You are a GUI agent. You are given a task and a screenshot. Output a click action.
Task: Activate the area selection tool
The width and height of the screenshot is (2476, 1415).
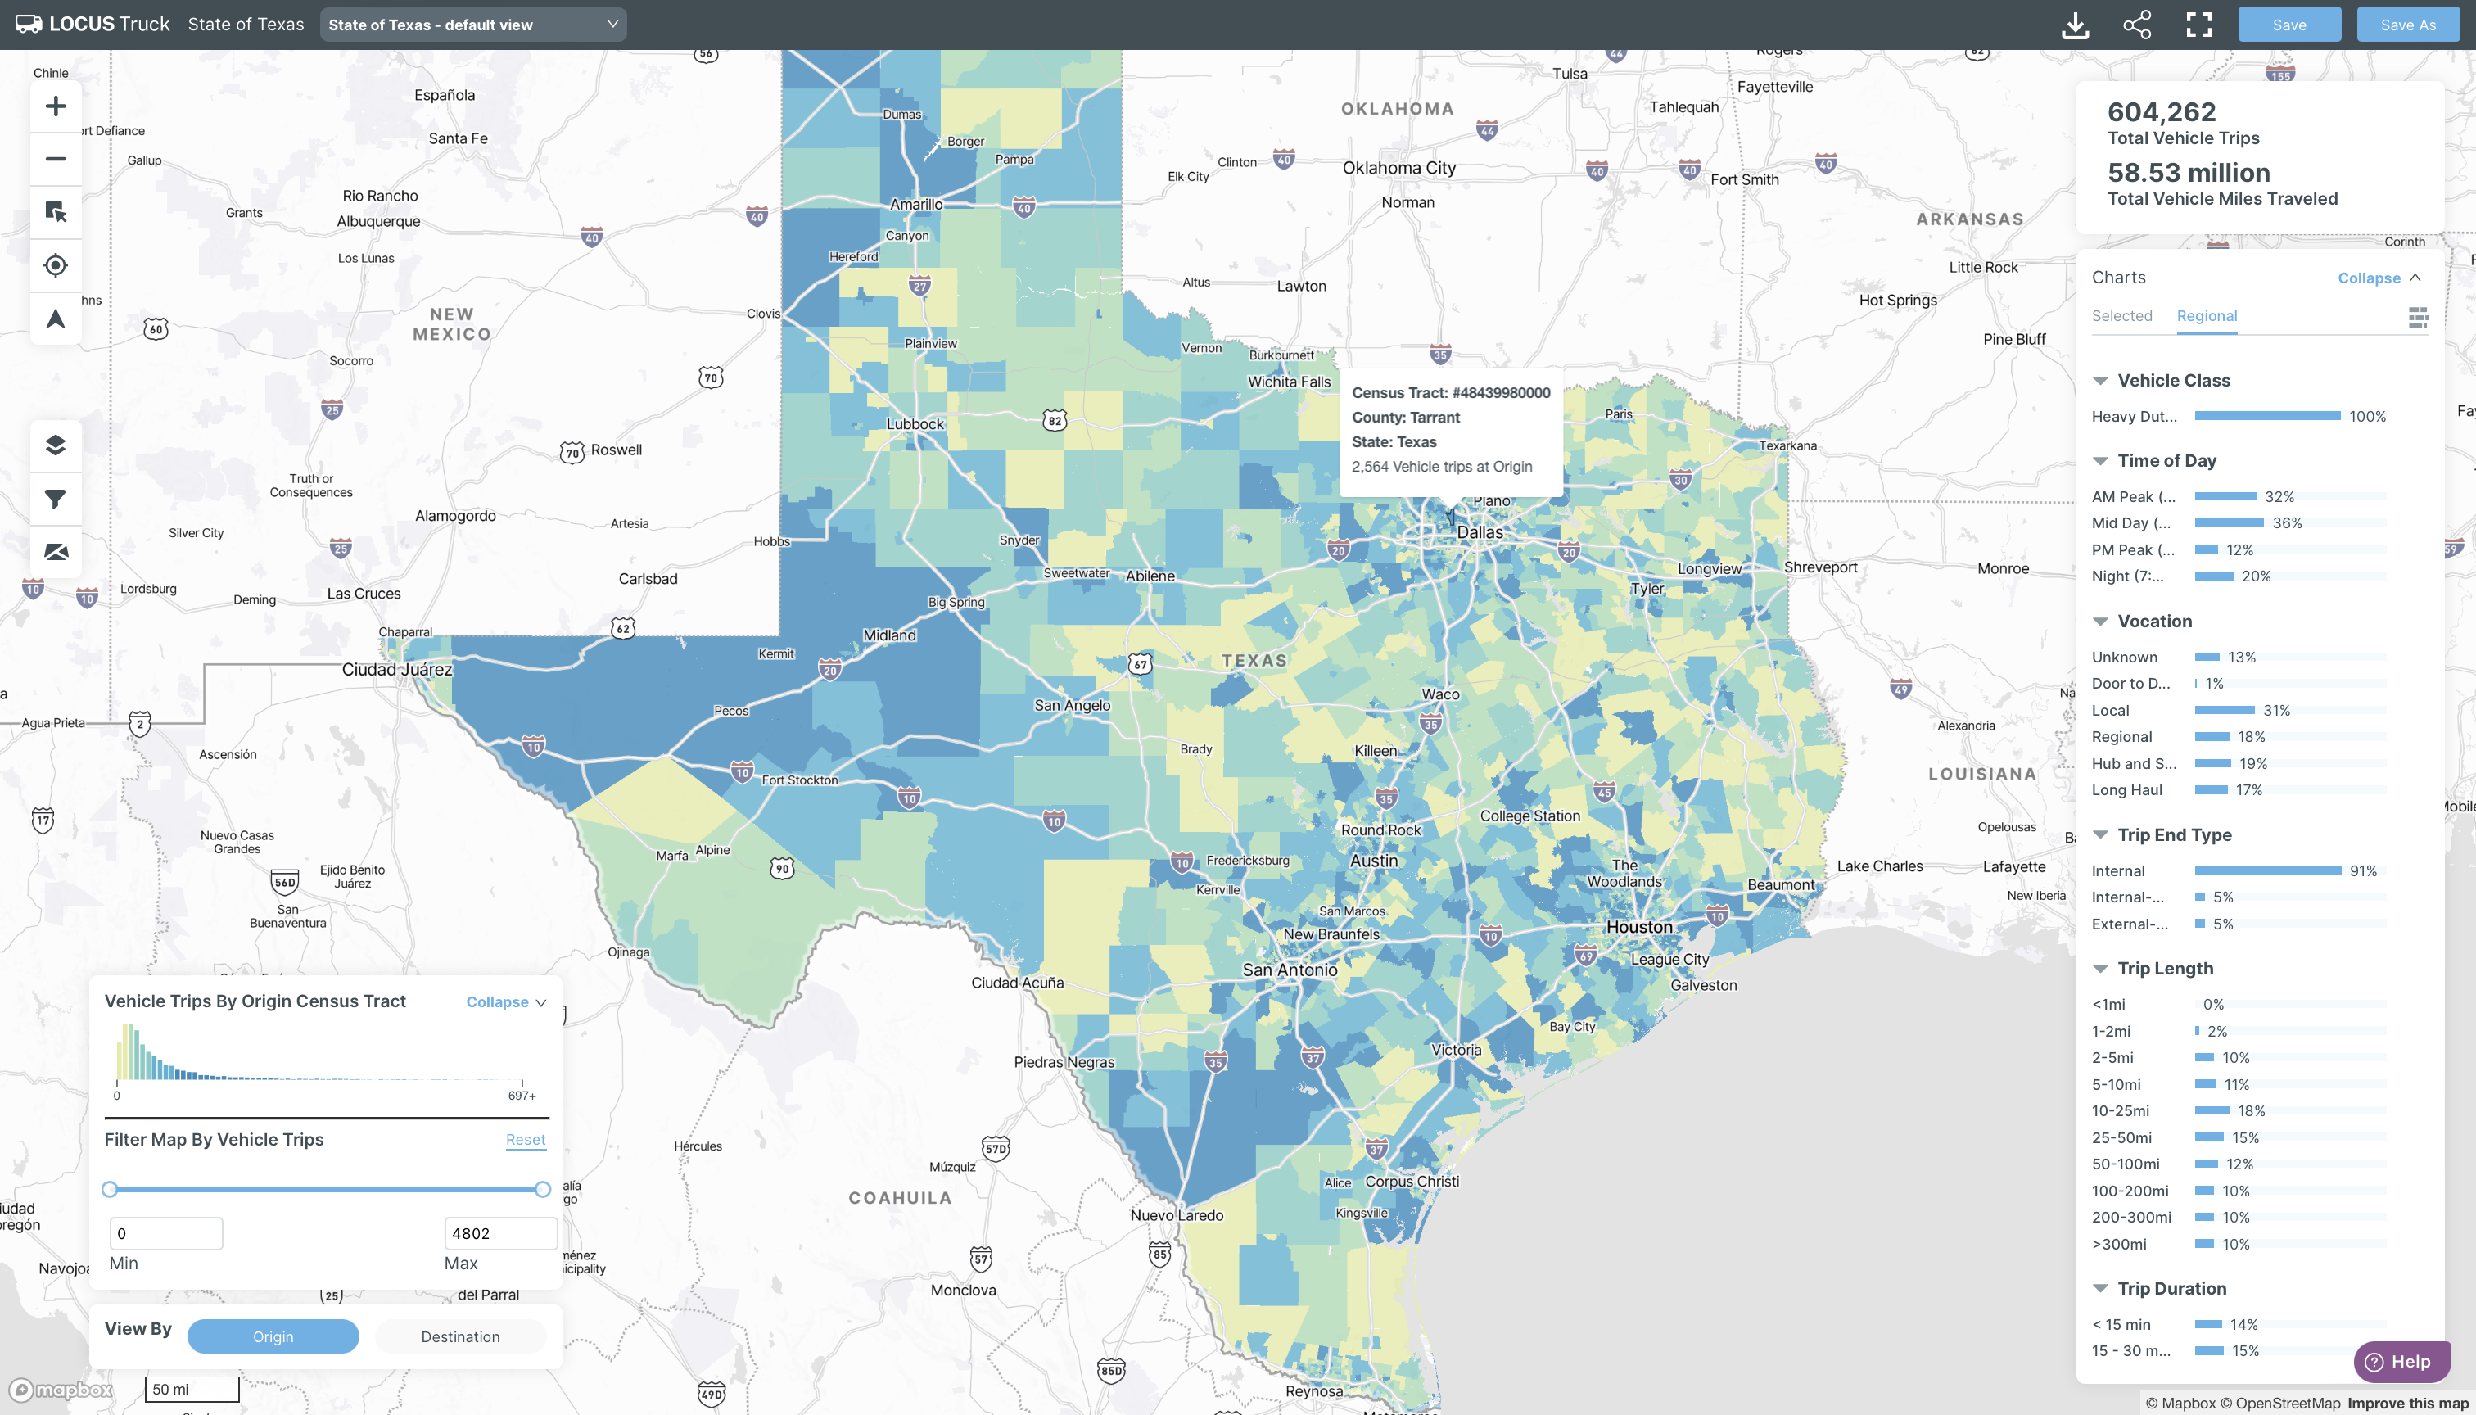(x=56, y=212)
